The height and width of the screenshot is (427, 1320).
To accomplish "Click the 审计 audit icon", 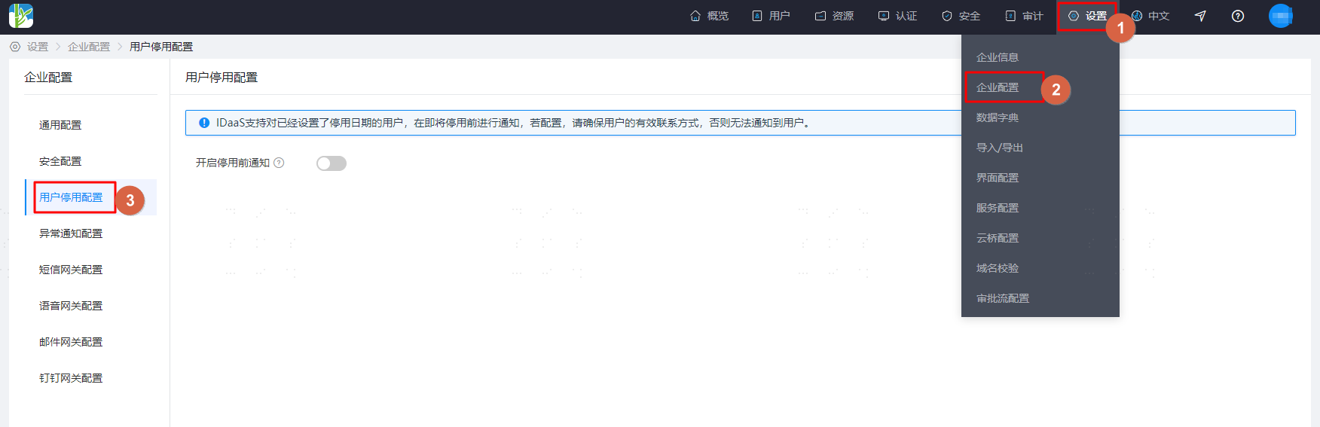I will point(1010,16).
